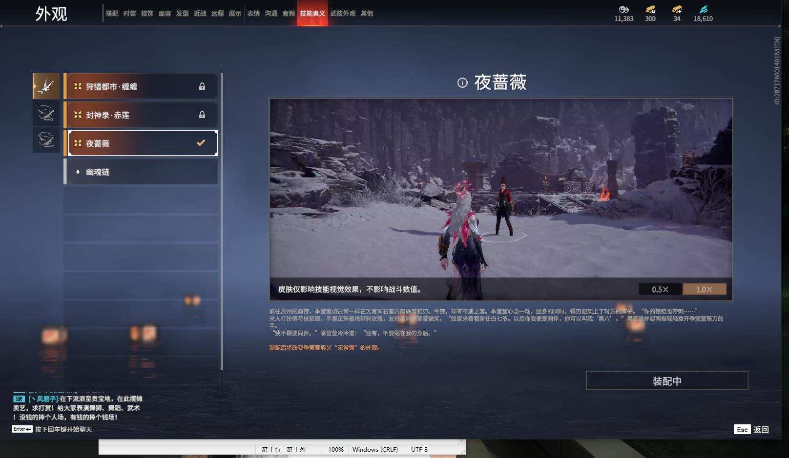
Task: Select the highlighted skill icon in left sidebar
Action: point(46,86)
